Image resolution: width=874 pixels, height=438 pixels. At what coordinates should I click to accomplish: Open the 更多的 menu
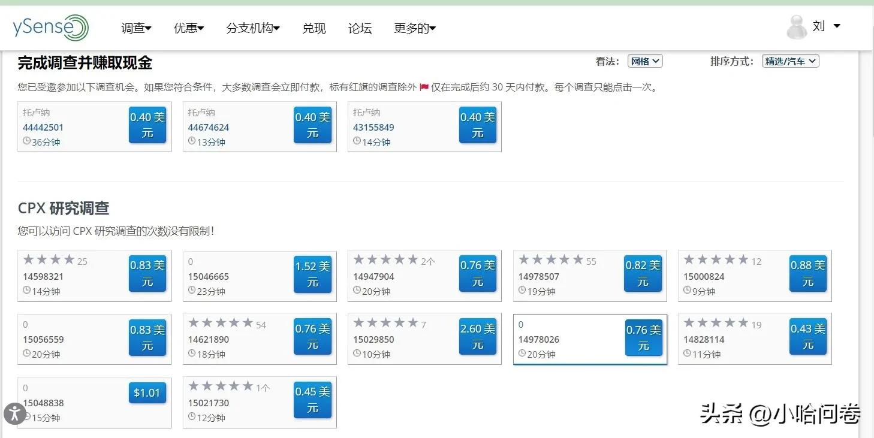click(x=414, y=28)
